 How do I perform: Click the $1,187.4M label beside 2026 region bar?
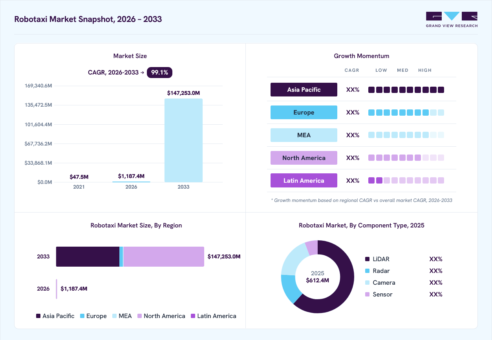tap(74, 289)
